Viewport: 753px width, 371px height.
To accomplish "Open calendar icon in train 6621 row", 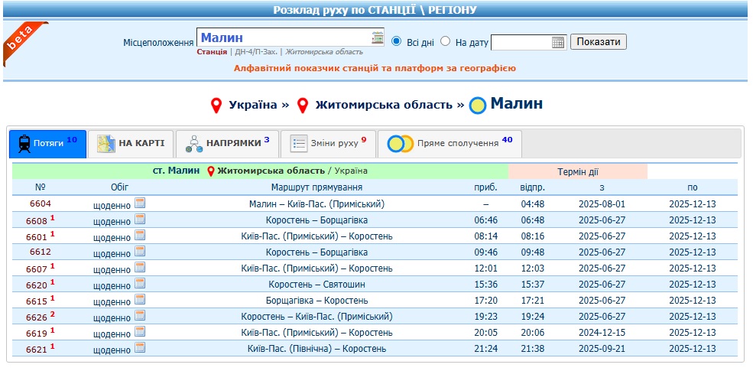I will (140, 348).
